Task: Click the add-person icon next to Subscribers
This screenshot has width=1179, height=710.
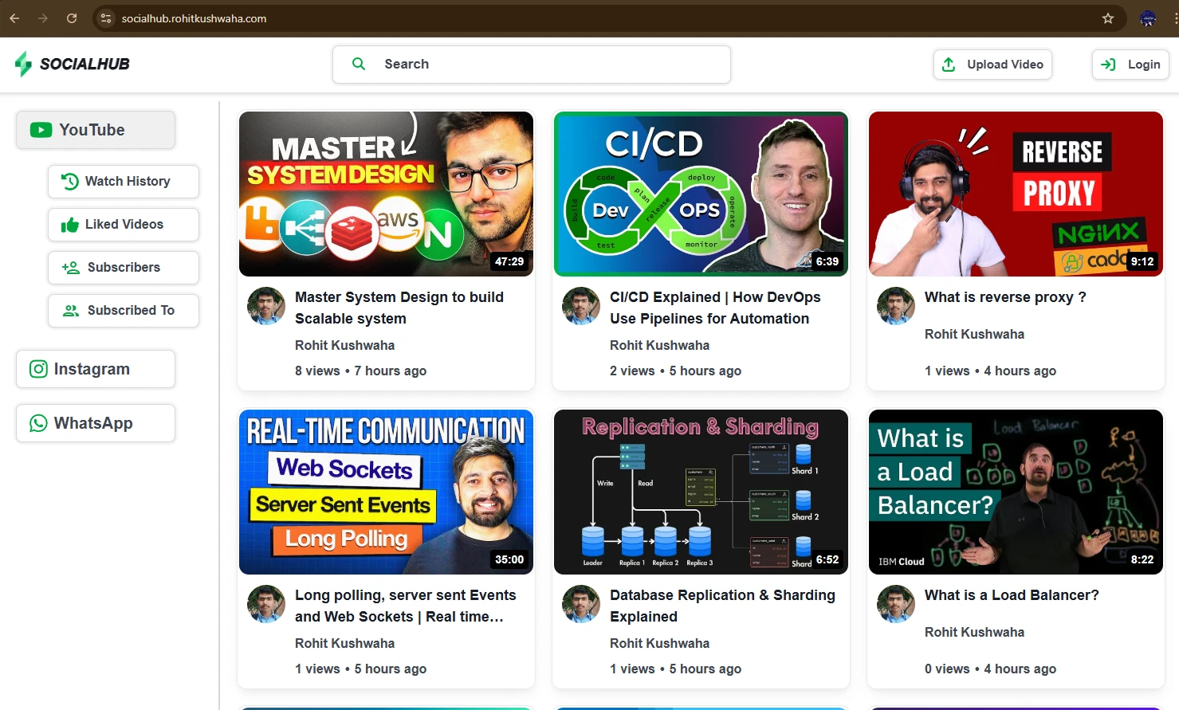Action: coord(69,268)
